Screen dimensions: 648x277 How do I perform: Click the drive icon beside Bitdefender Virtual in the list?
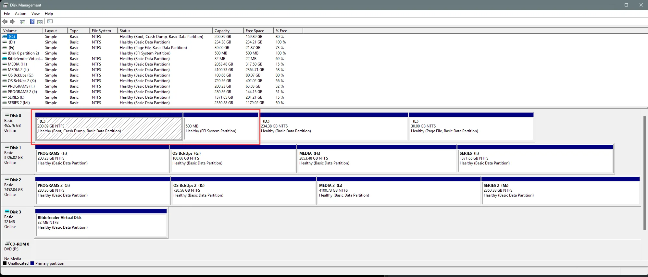5,59
